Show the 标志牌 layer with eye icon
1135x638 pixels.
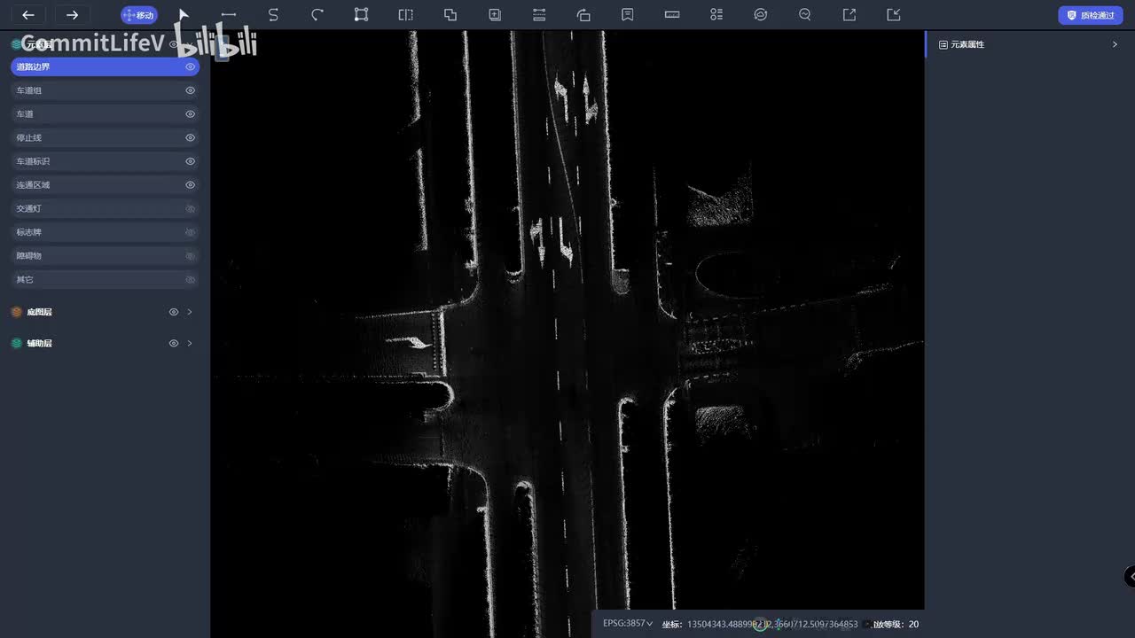point(190,232)
